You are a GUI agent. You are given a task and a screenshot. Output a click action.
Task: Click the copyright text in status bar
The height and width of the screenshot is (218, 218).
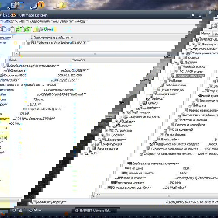pyautogui.click(x=192, y=202)
